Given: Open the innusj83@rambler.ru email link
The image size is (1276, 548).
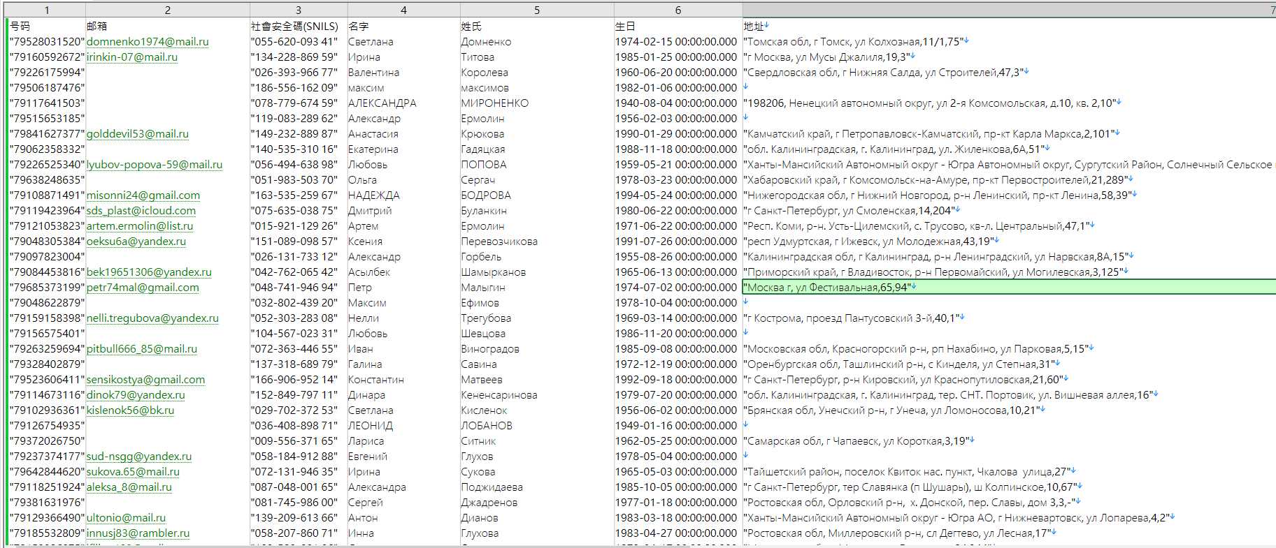Looking at the screenshot, I should [138, 533].
